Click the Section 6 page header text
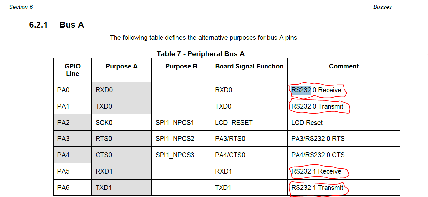This screenshot has height=197, width=428. tap(21, 7)
